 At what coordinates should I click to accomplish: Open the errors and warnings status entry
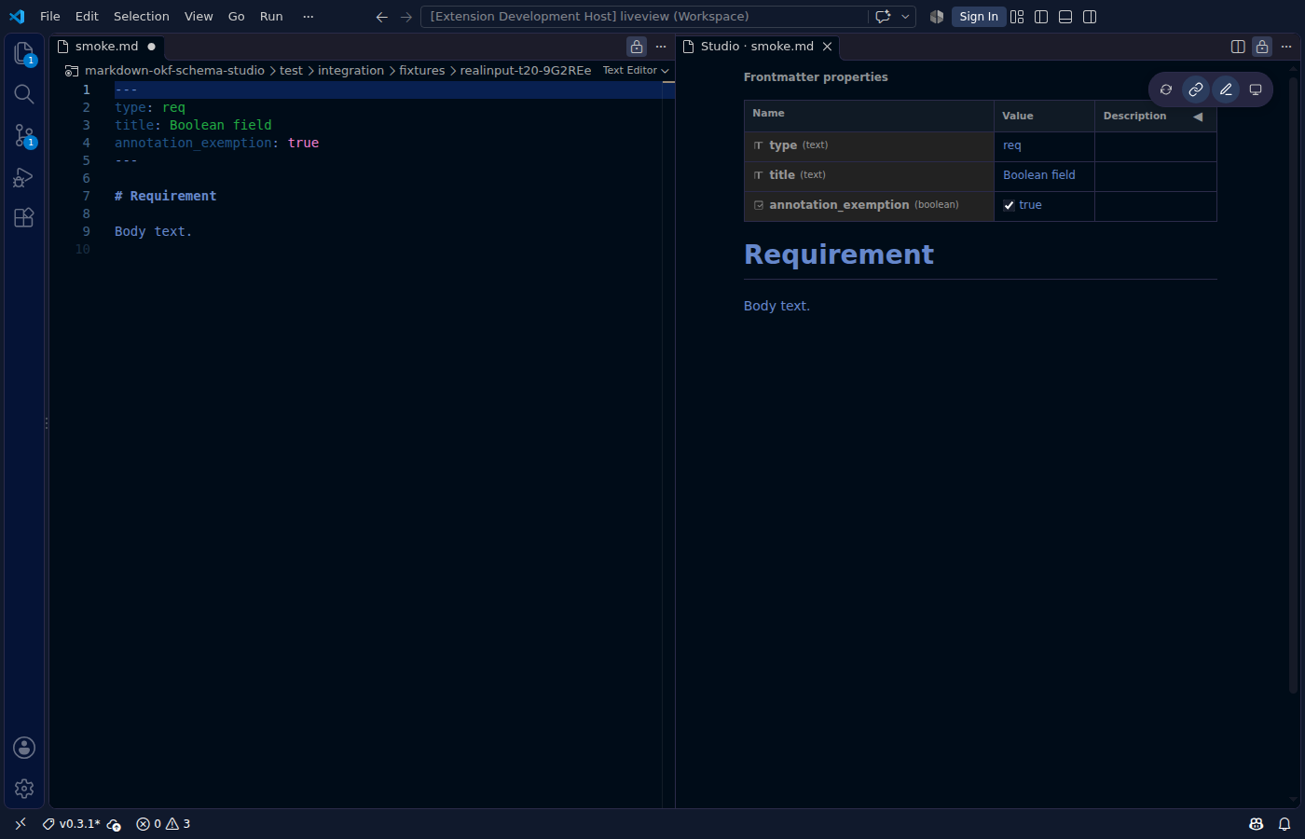point(163,824)
